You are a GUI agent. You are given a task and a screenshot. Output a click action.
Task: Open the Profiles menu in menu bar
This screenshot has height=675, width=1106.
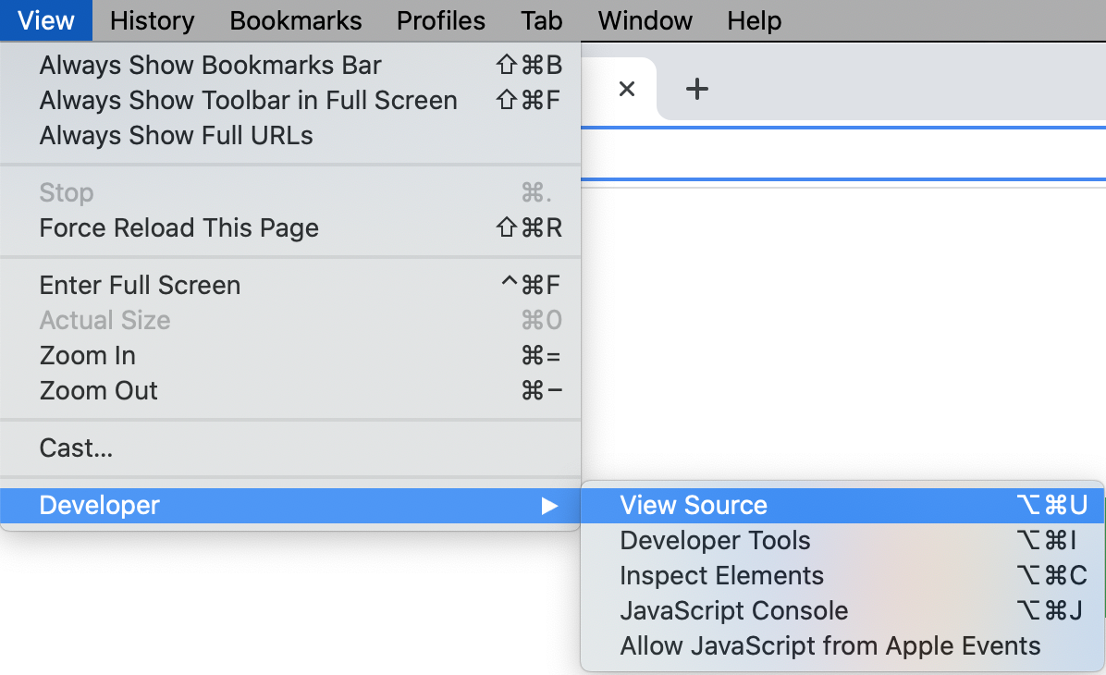click(440, 20)
